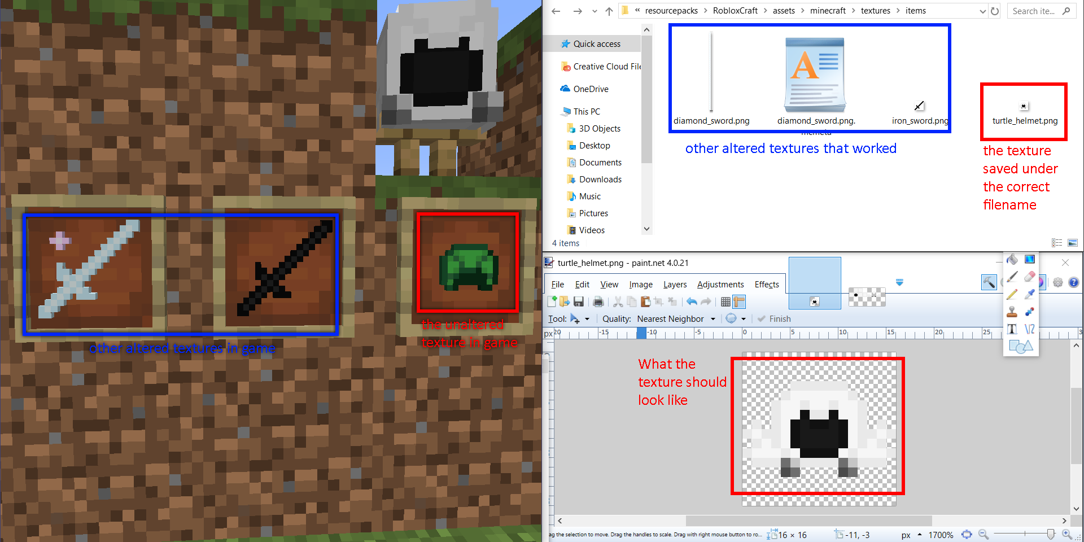Click the Redo arrow icon
The image size is (1084, 542).
(706, 301)
